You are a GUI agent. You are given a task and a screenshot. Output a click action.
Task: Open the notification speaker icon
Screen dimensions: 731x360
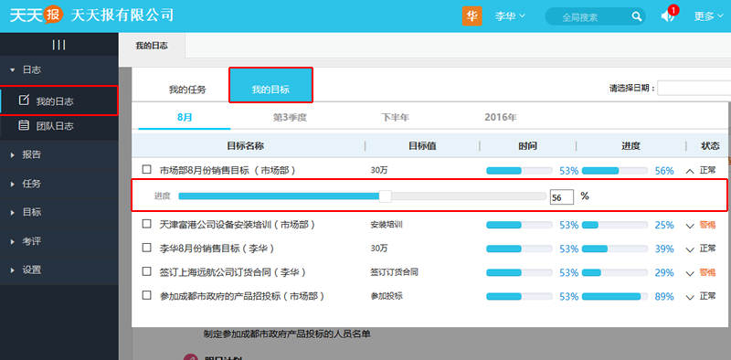click(667, 16)
